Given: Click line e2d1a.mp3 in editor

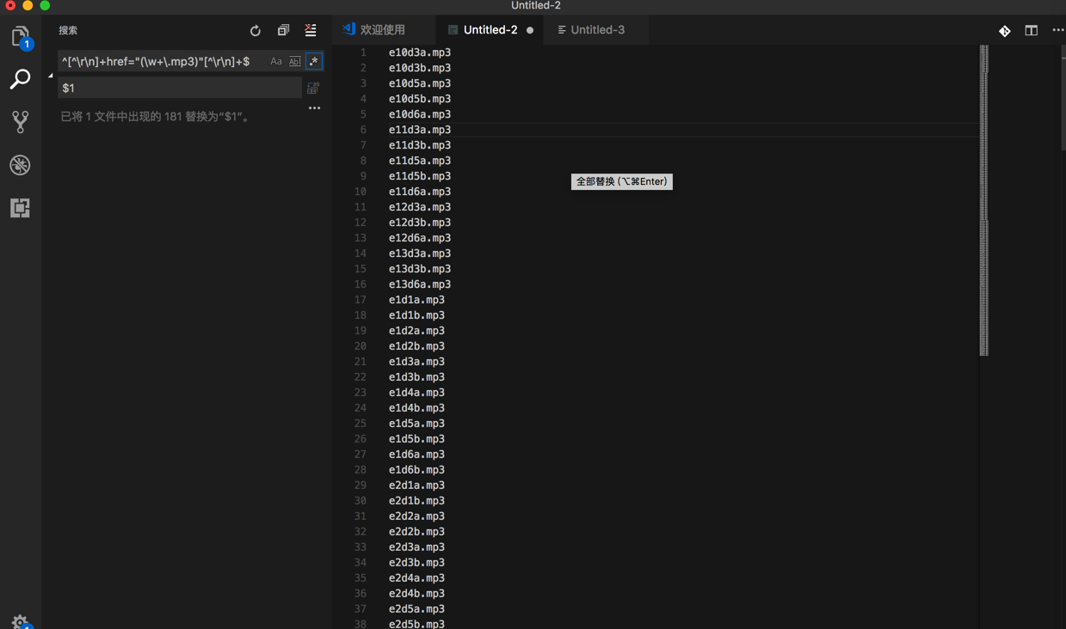Looking at the screenshot, I should 416,485.
